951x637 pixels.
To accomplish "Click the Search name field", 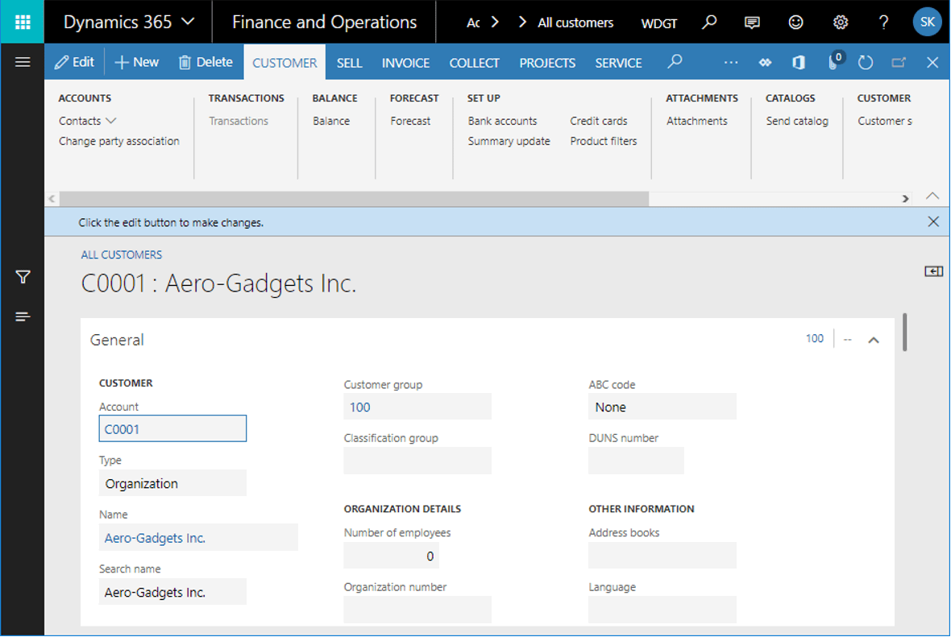I will pos(172,592).
